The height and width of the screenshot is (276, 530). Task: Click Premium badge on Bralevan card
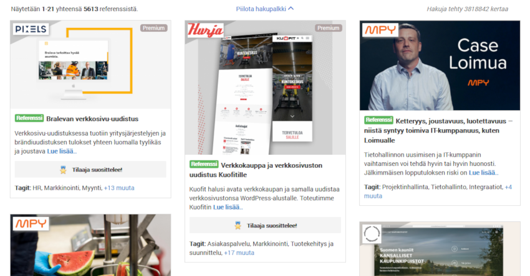pyautogui.click(x=154, y=28)
